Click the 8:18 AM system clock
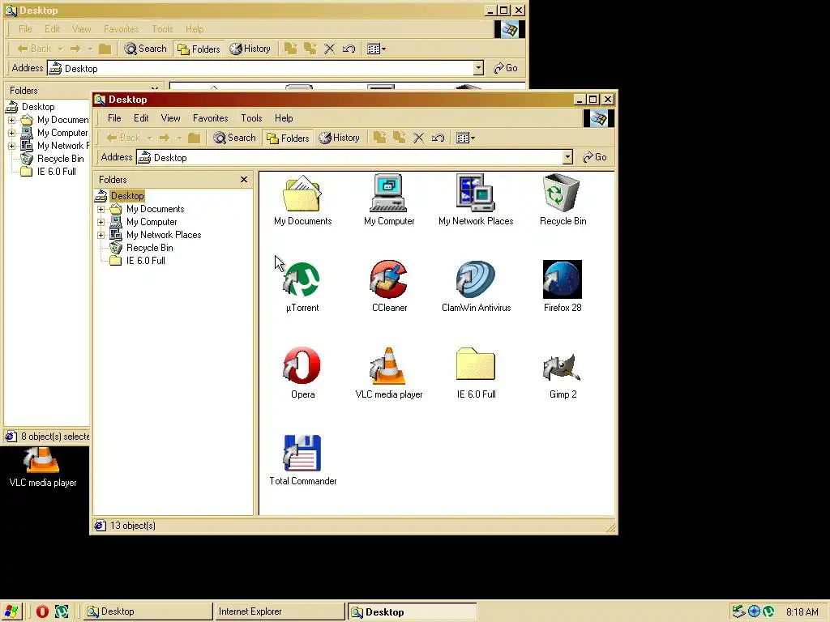This screenshot has height=622, width=830. click(802, 612)
